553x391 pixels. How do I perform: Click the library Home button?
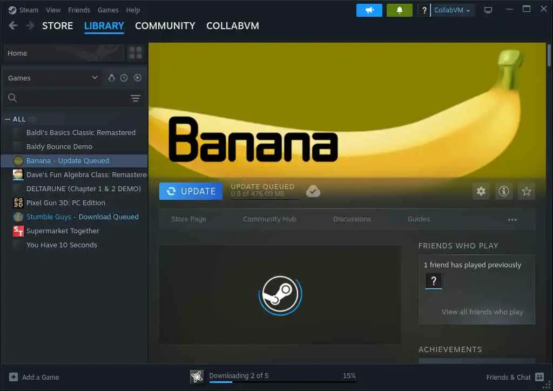click(x=64, y=53)
